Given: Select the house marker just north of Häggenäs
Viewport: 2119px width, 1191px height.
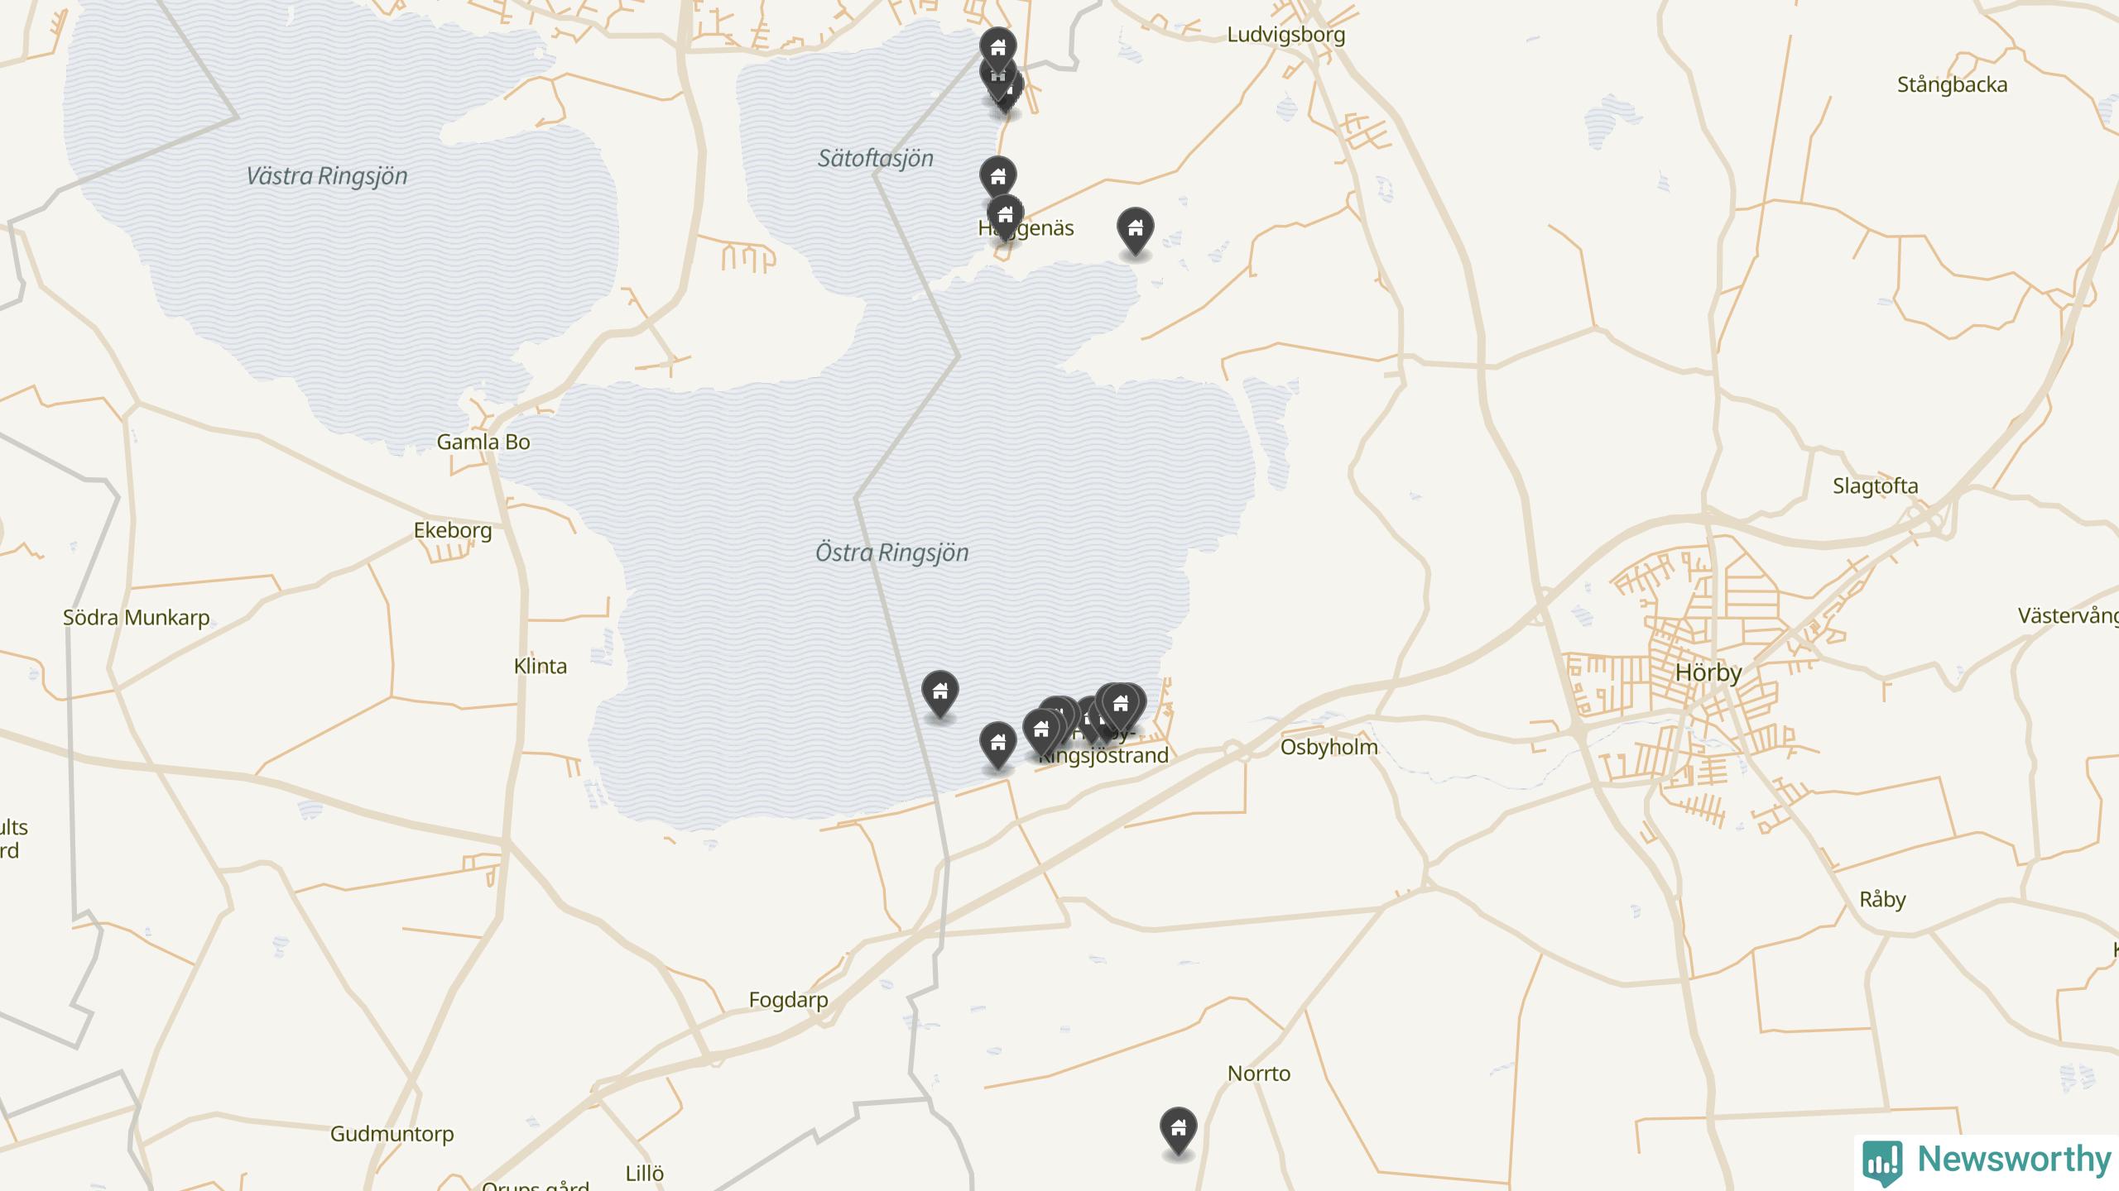Looking at the screenshot, I should (997, 179).
